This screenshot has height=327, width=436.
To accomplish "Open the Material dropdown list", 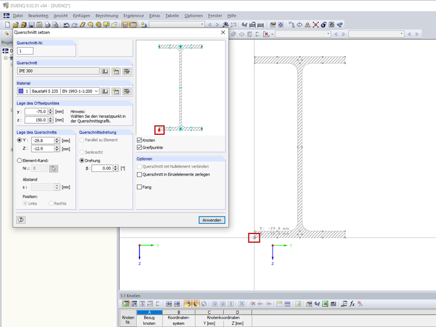I will click(96, 91).
